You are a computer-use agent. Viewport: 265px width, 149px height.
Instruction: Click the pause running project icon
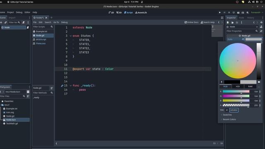point(224,12)
